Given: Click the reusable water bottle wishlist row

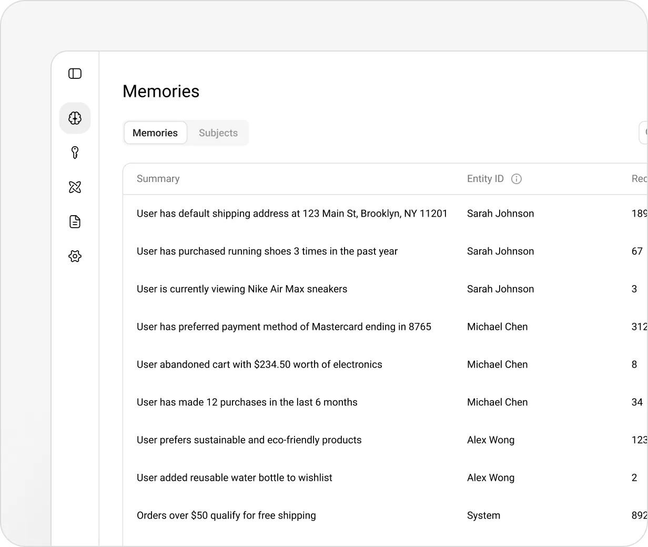Looking at the screenshot, I should pyautogui.click(x=234, y=478).
